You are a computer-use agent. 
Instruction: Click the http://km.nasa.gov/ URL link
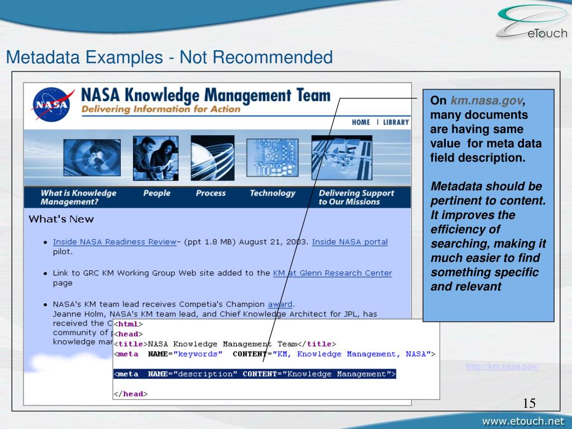[502, 366]
